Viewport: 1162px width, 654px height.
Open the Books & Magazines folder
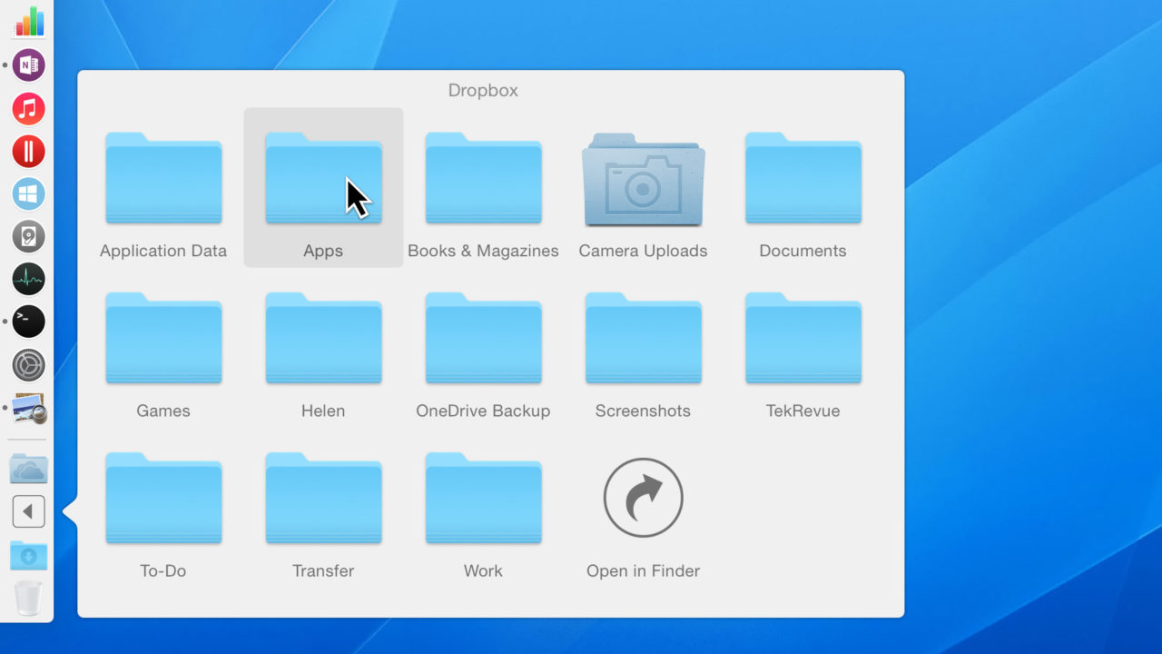(x=483, y=178)
